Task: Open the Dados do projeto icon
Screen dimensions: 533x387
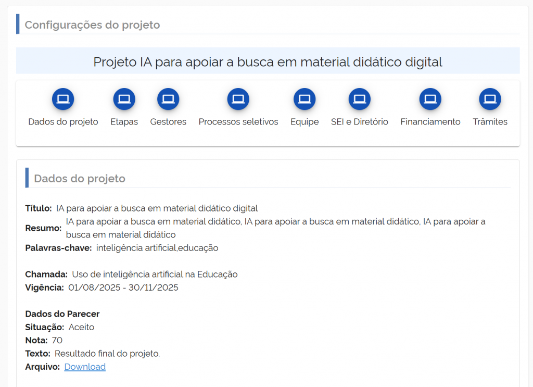Action: pyautogui.click(x=62, y=99)
